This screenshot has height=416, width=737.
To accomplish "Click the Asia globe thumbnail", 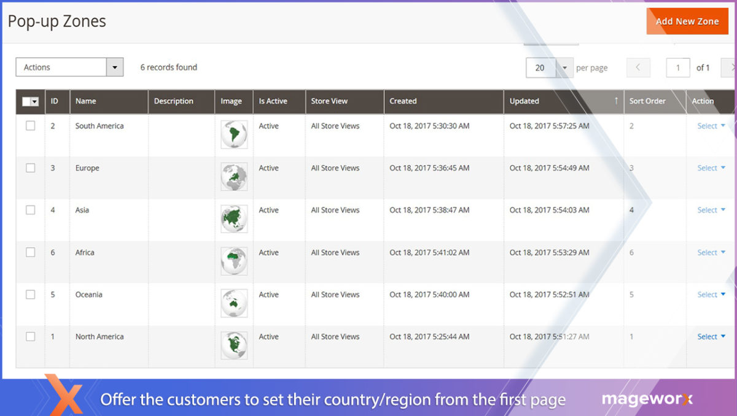I will pos(234,218).
